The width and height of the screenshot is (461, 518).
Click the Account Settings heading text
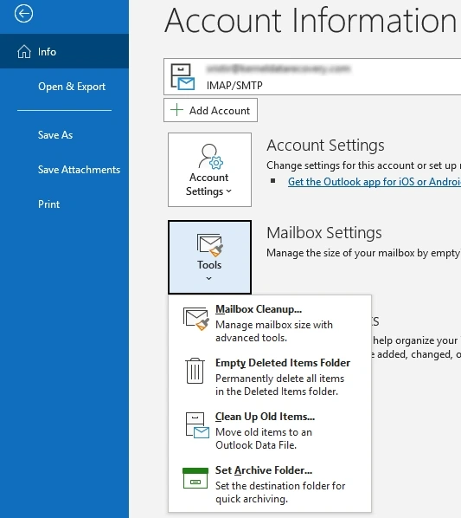(325, 146)
